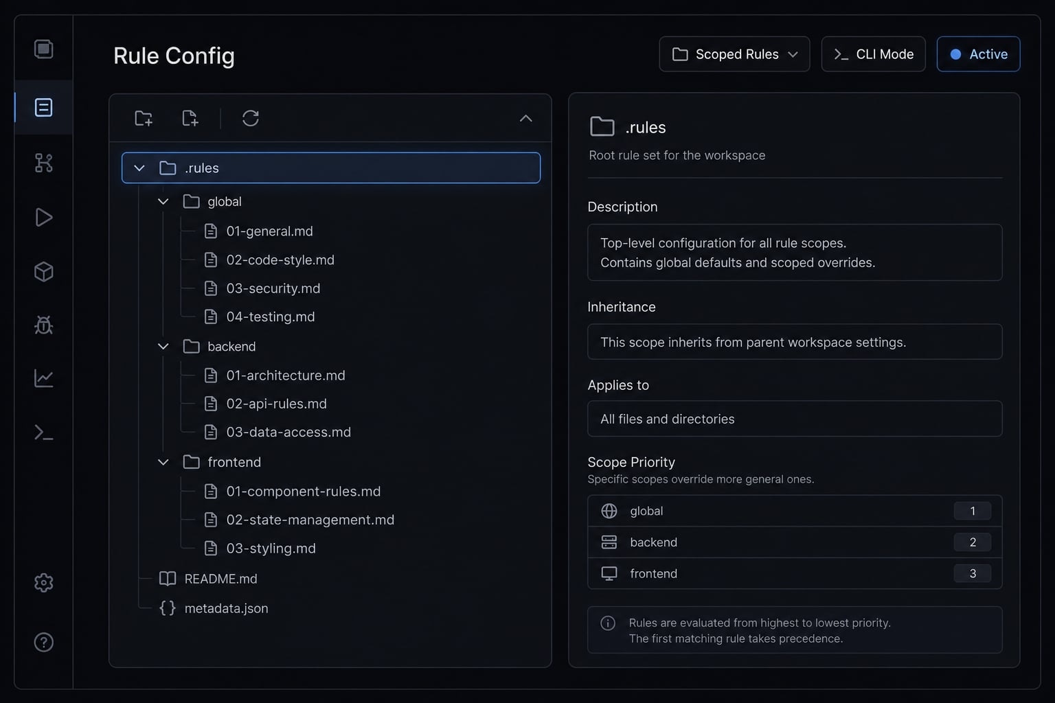Select the frontend scope priority row
This screenshot has width=1055, height=703.
tap(795, 573)
